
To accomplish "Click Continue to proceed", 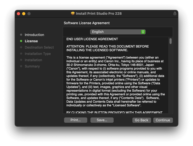I will (x=163, y=120).
